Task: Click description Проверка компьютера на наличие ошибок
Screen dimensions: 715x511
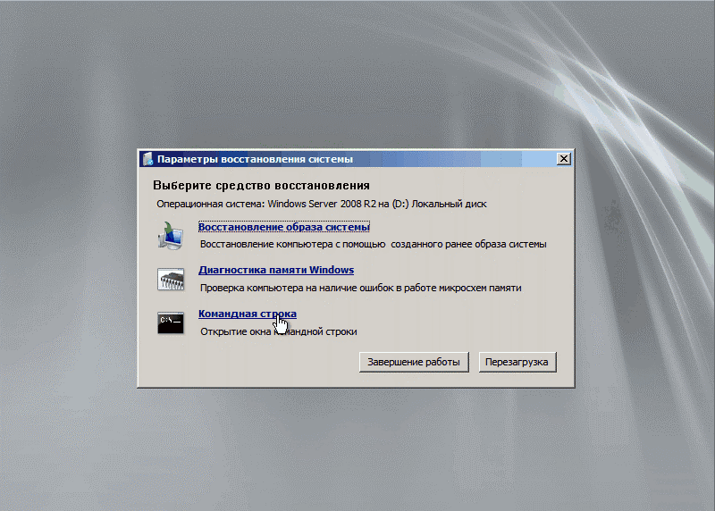Action: pyautogui.click(x=361, y=288)
